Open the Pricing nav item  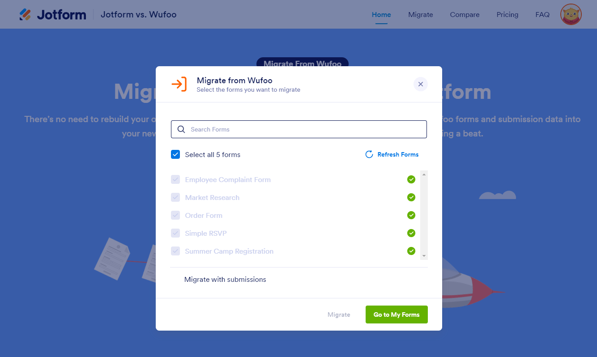pos(507,15)
